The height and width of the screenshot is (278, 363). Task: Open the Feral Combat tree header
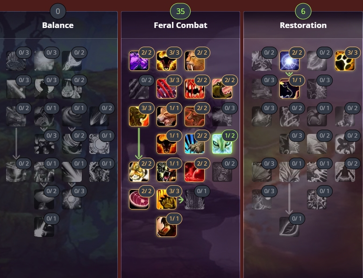181,25
